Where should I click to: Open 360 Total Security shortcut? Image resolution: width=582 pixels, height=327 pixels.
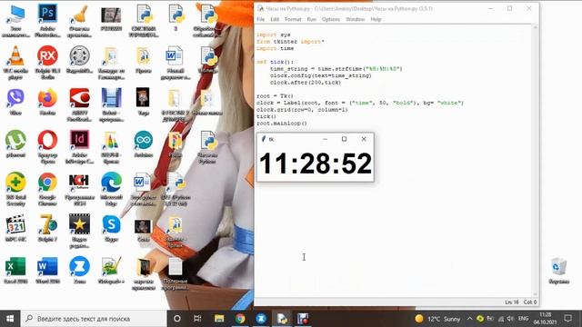coord(15,189)
